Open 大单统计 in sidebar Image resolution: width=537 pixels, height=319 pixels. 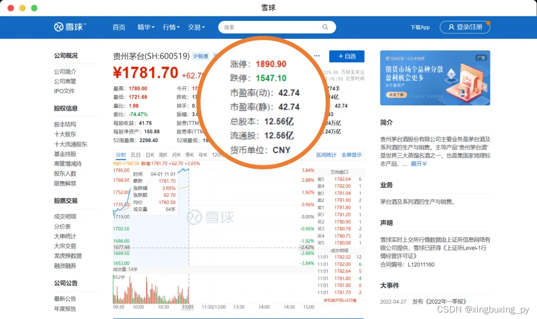click(65, 236)
